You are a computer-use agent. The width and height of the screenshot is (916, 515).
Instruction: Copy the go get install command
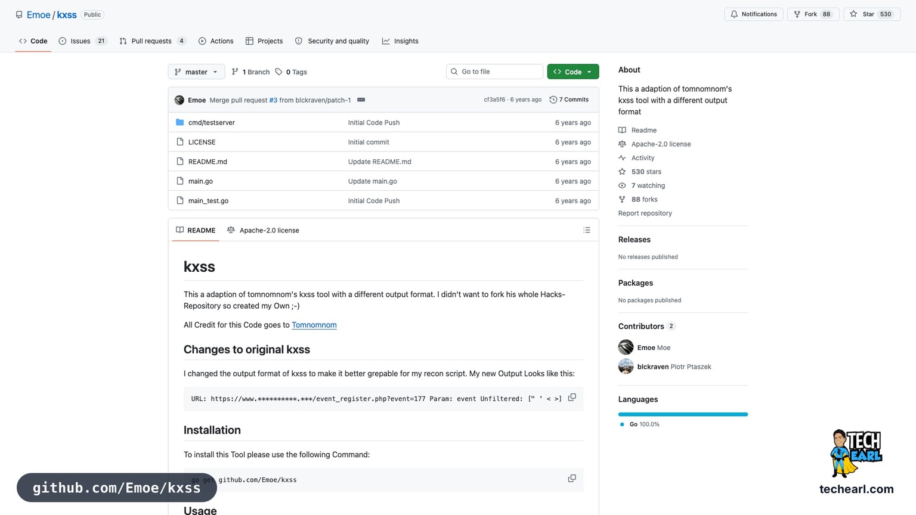pyautogui.click(x=572, y=479)
